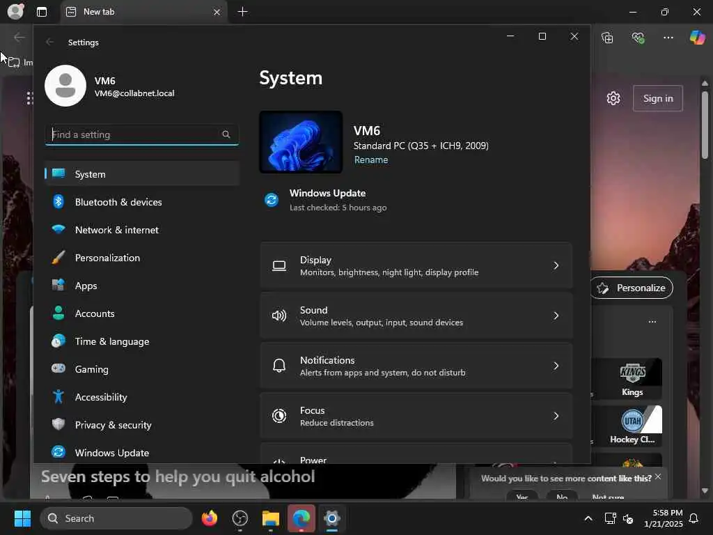Viewport: 713px width, 535px height.
Task: Open Edge tab actions menu icon
Action: 42,13
